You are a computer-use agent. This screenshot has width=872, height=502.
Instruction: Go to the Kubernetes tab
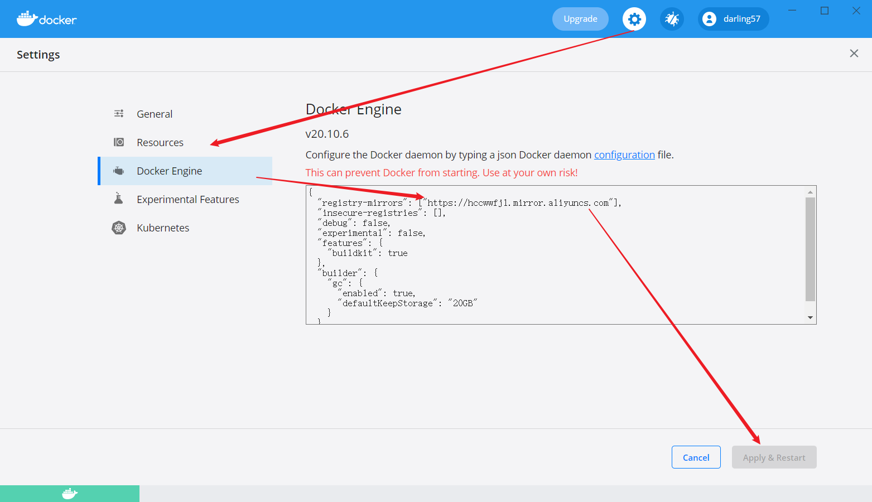185,228
